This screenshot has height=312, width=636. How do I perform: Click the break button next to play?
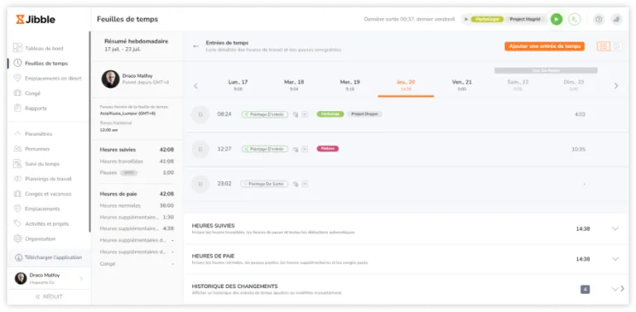click(574, 20)
